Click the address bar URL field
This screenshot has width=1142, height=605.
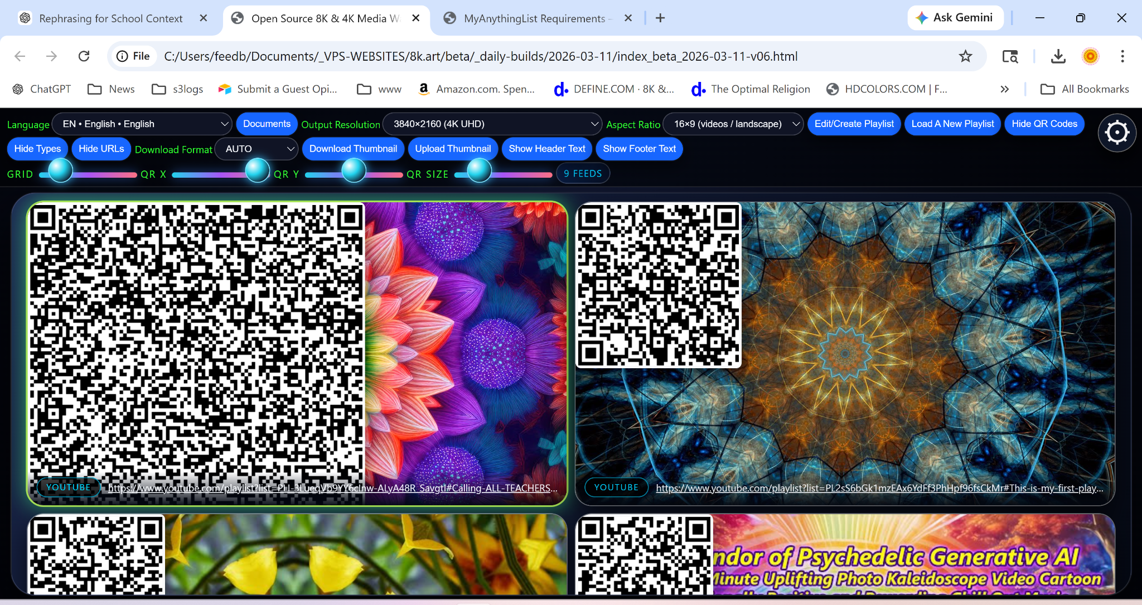(480, 56)
